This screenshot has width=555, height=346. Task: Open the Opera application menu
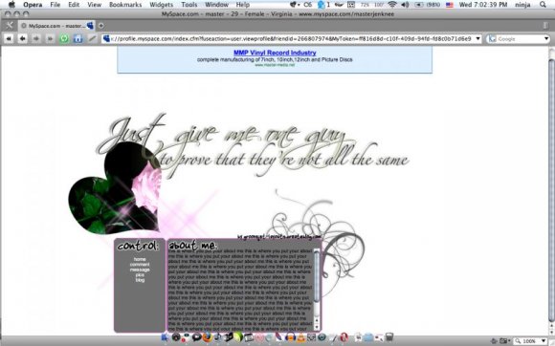33,5
